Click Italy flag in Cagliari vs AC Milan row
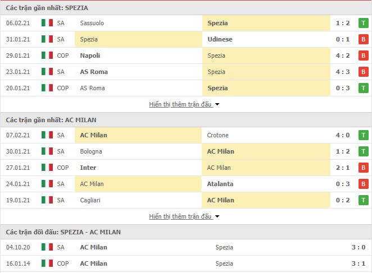This screenshot has width=372, height=273. [x=47, y=200]
